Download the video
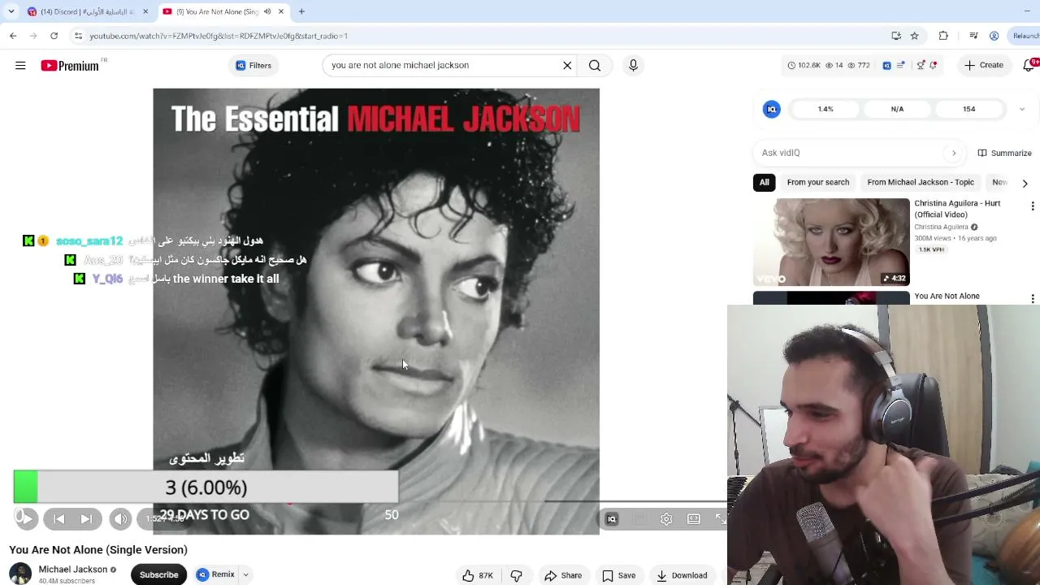The width and height of the screenshot is (1040, 585). click(x=682, y=575)
